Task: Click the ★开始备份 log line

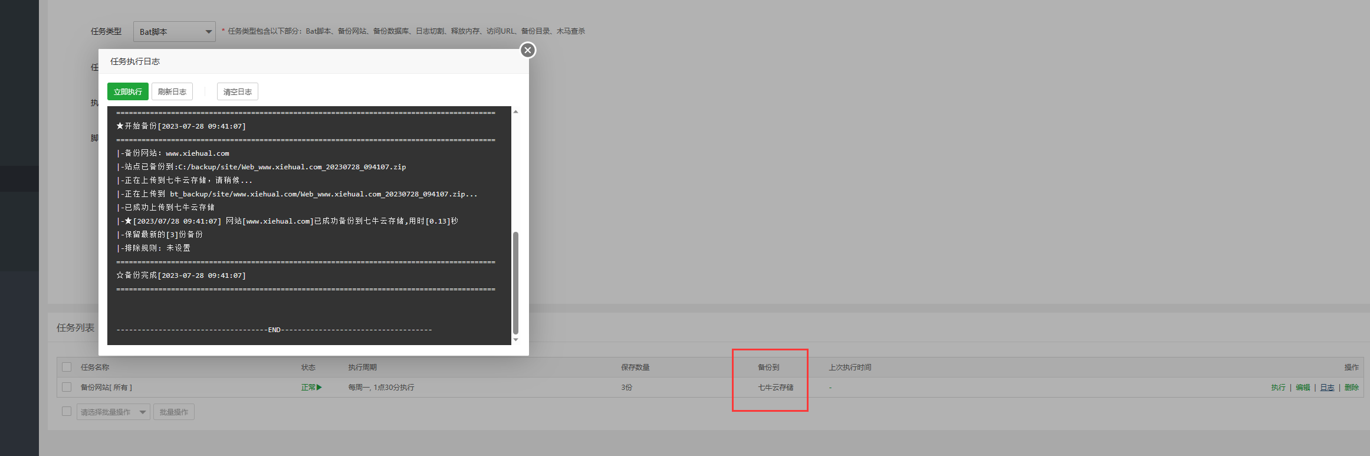Action: pyautogui.click(x=181, y=126)
